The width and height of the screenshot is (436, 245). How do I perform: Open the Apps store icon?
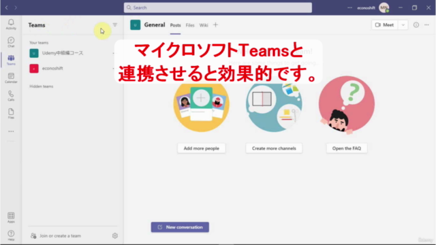(x=11, y=218)
